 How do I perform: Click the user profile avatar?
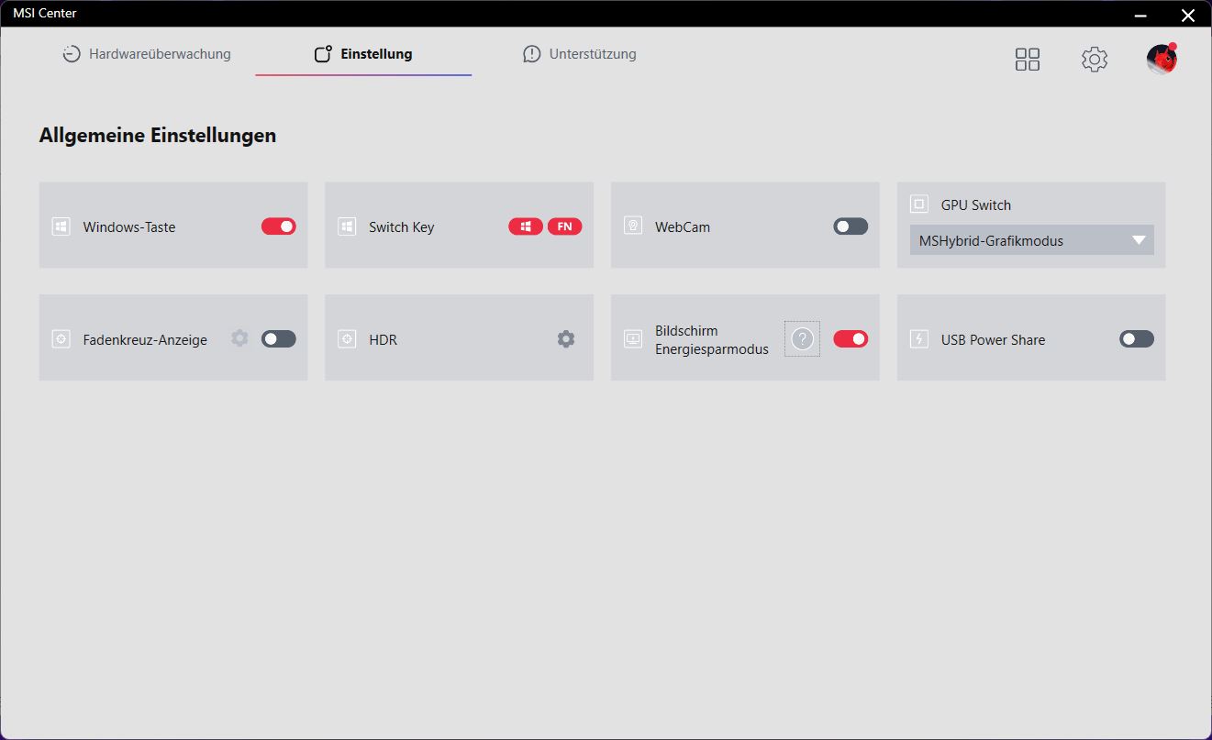point(1162,60)
